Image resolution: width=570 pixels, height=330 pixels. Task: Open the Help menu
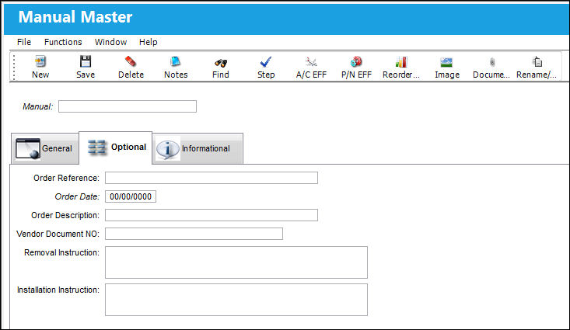click(148, 42)
